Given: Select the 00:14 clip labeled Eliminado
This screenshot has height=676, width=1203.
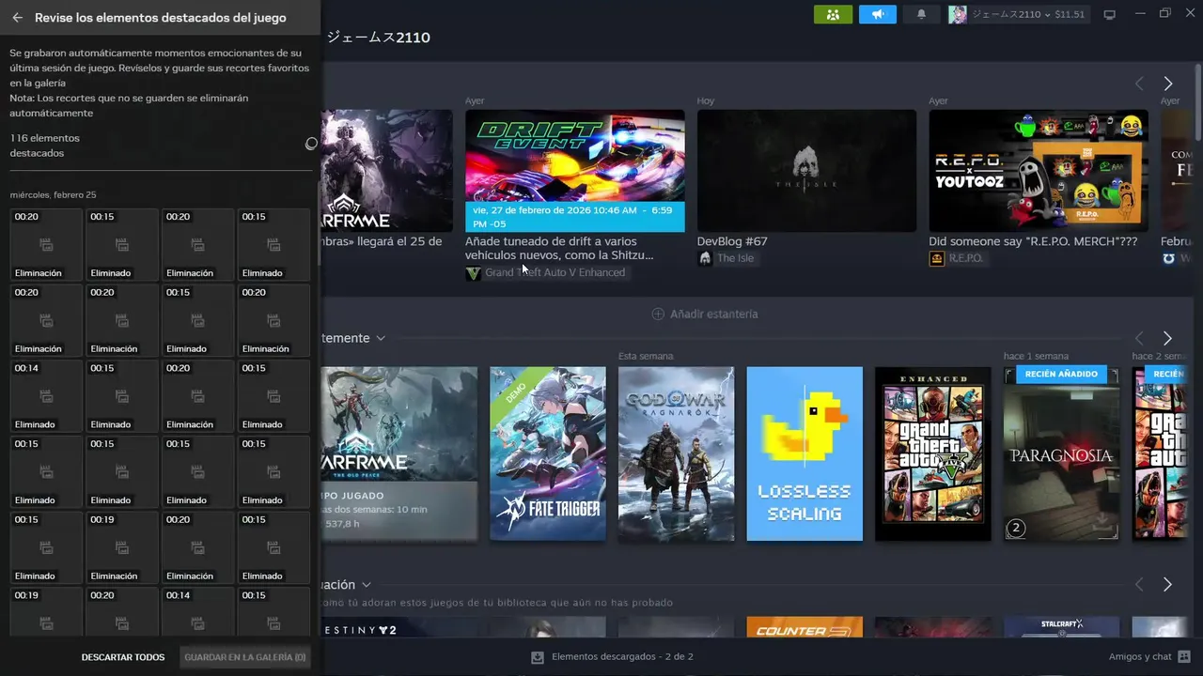Looking at the screenshot, I should tap(46, 395).
